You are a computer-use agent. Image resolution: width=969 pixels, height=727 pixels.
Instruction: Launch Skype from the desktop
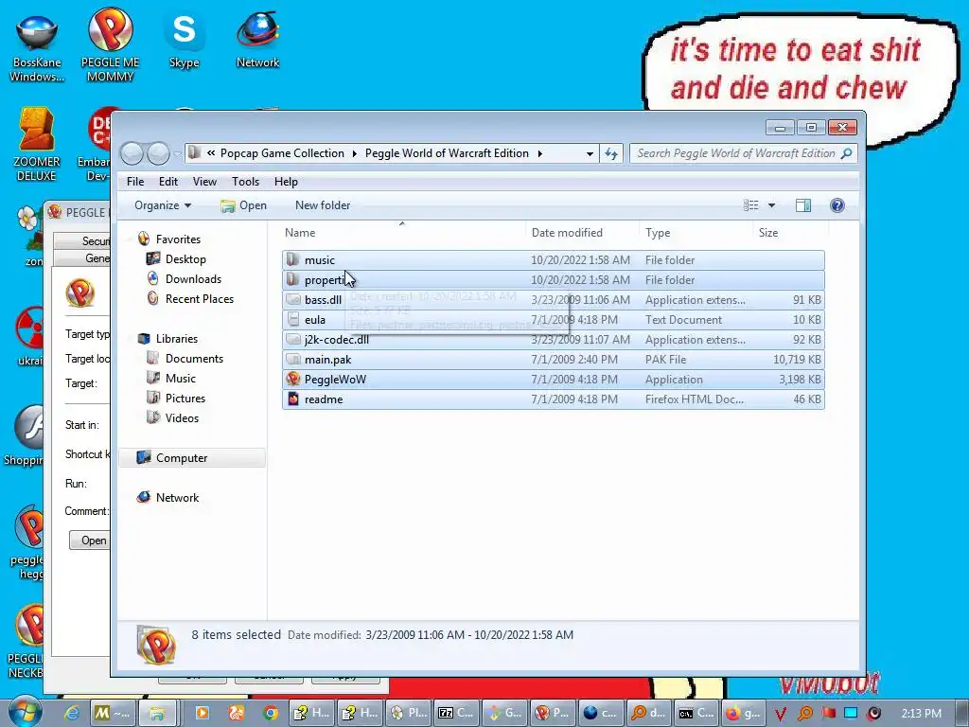point(185,41)
